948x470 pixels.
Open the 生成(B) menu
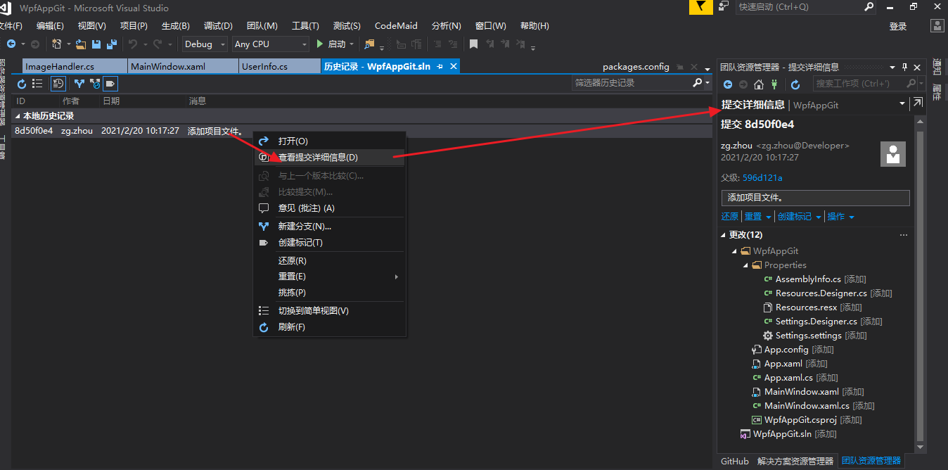(x=176, y=25)
